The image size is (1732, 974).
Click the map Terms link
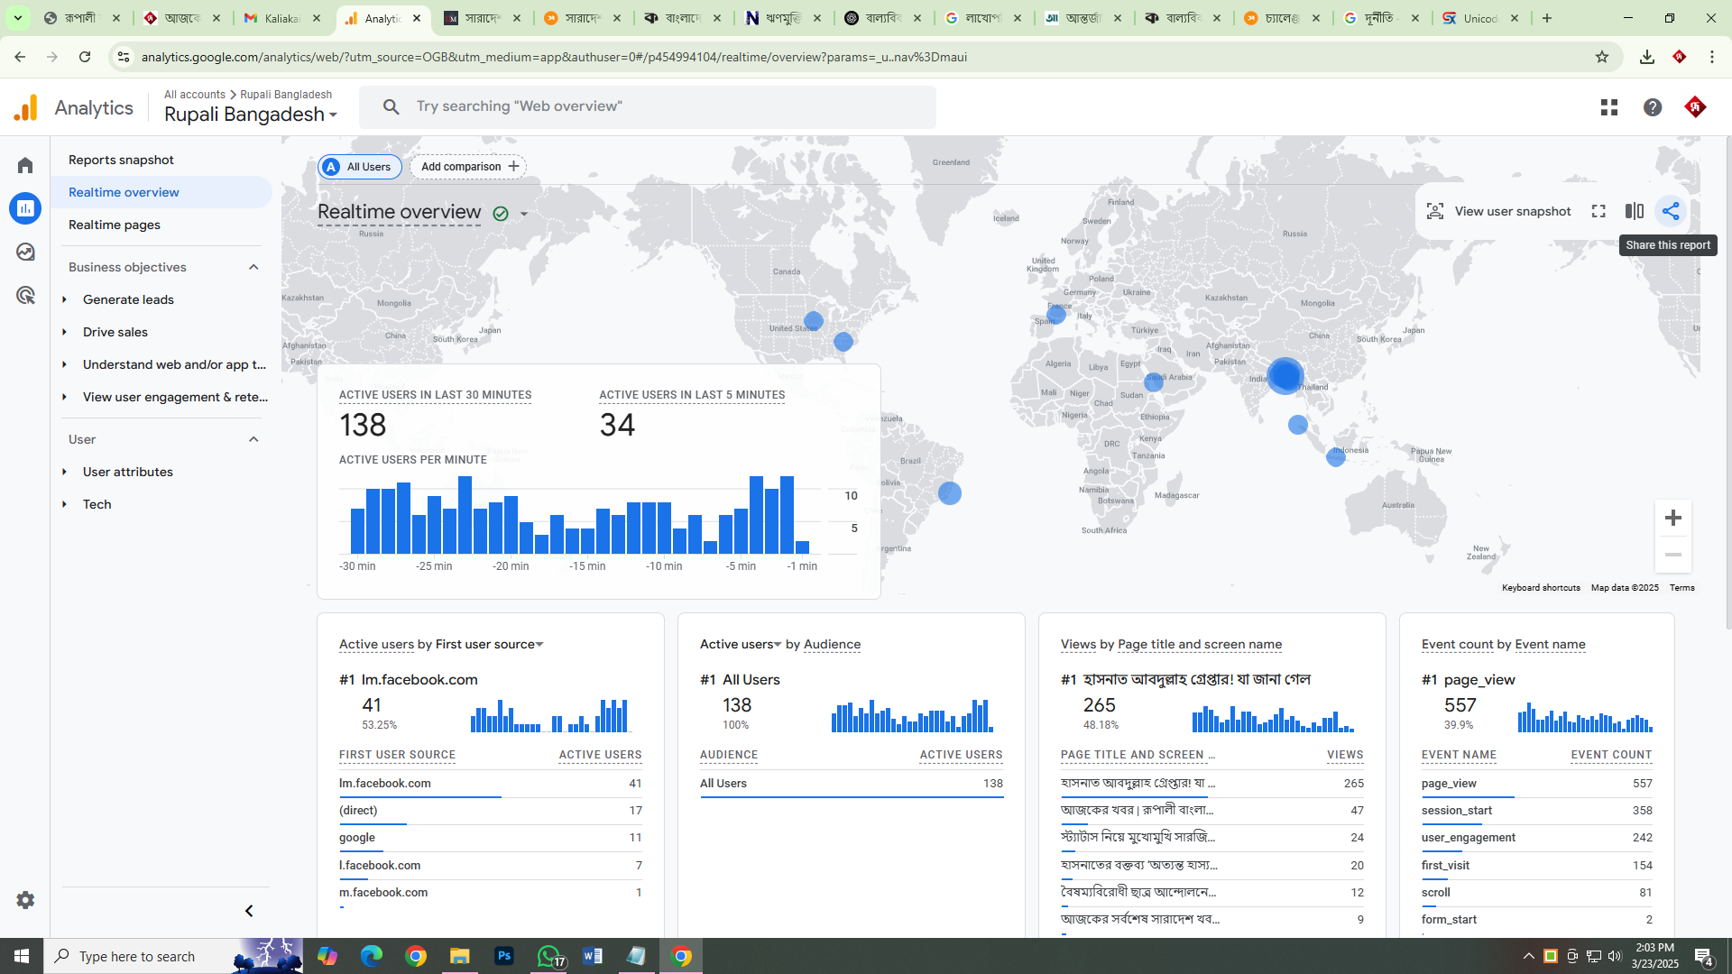pos(1681,588)
